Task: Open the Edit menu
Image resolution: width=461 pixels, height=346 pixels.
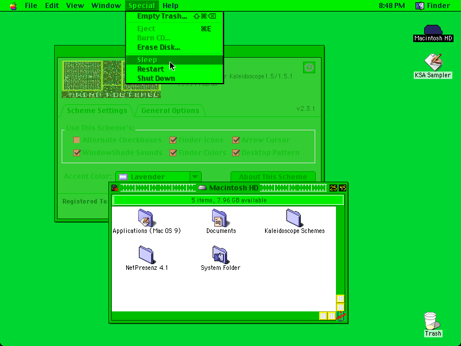Action: (52, 6)
